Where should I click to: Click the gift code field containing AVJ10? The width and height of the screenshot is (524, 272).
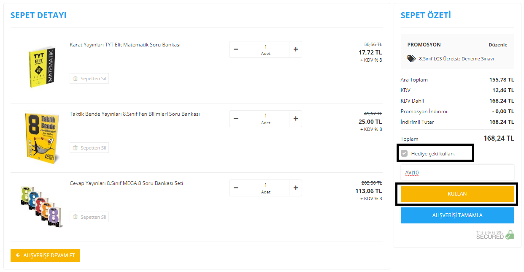point(457,172)
